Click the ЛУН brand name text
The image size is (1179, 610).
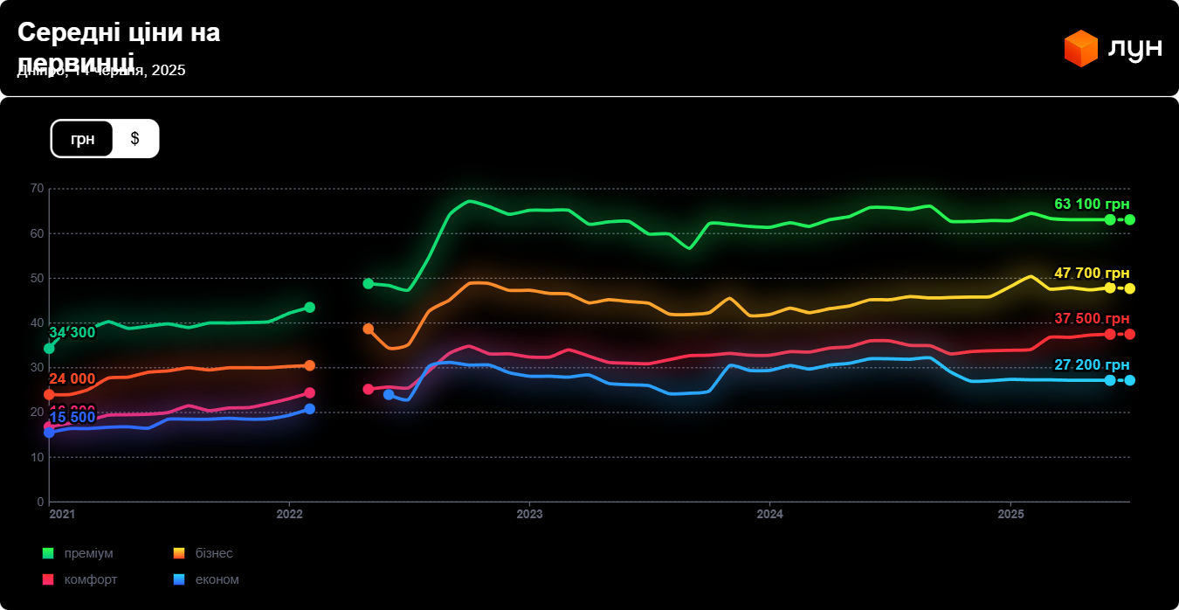pyautogui.click(x=1134, y=48)
